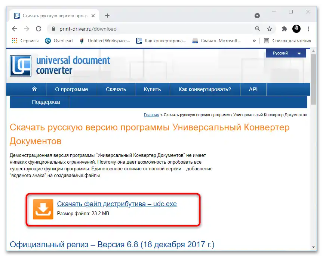Open Untitled Workspace bookmark
The height and width of the screenshot is (257, 323).
[105, 41]
